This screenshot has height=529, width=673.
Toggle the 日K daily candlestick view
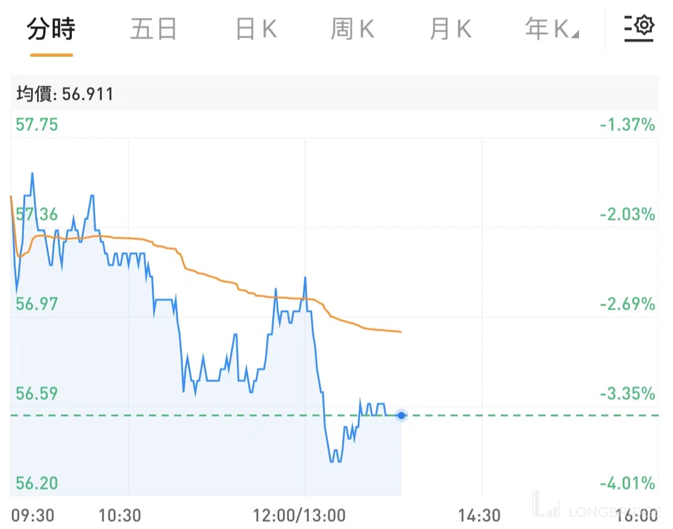tap(255, 28)
